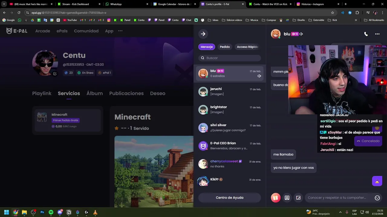387x217 pixels.
Task: Click ePals in the E-Pal navbar
Action: pyautogui.click(x=62, y=31)
